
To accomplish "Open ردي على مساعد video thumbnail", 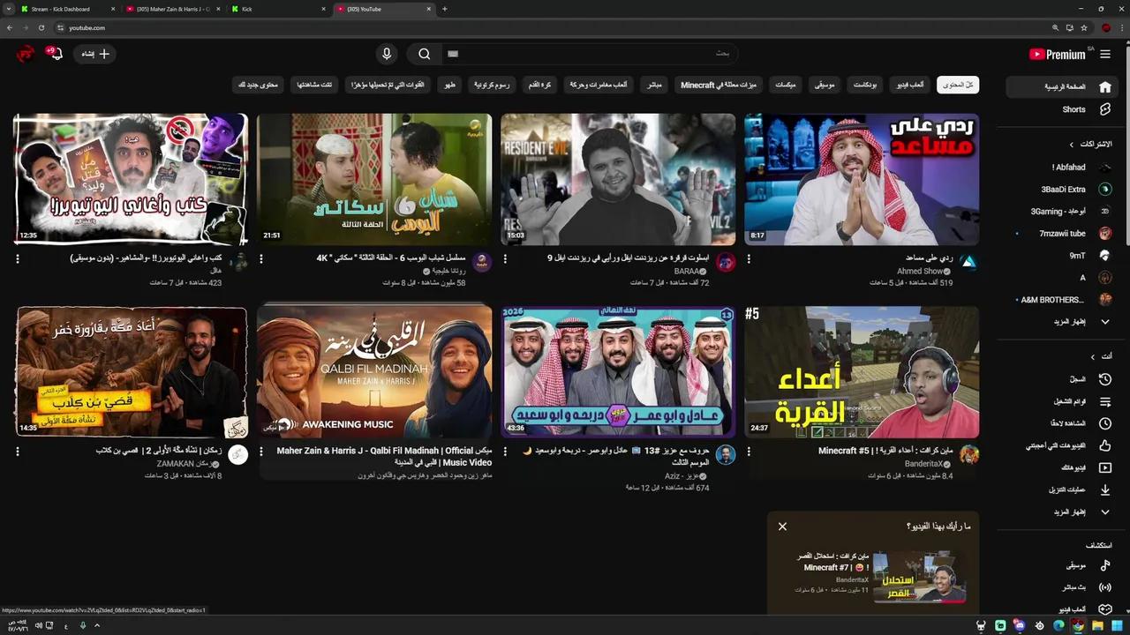I will (862, 179).
